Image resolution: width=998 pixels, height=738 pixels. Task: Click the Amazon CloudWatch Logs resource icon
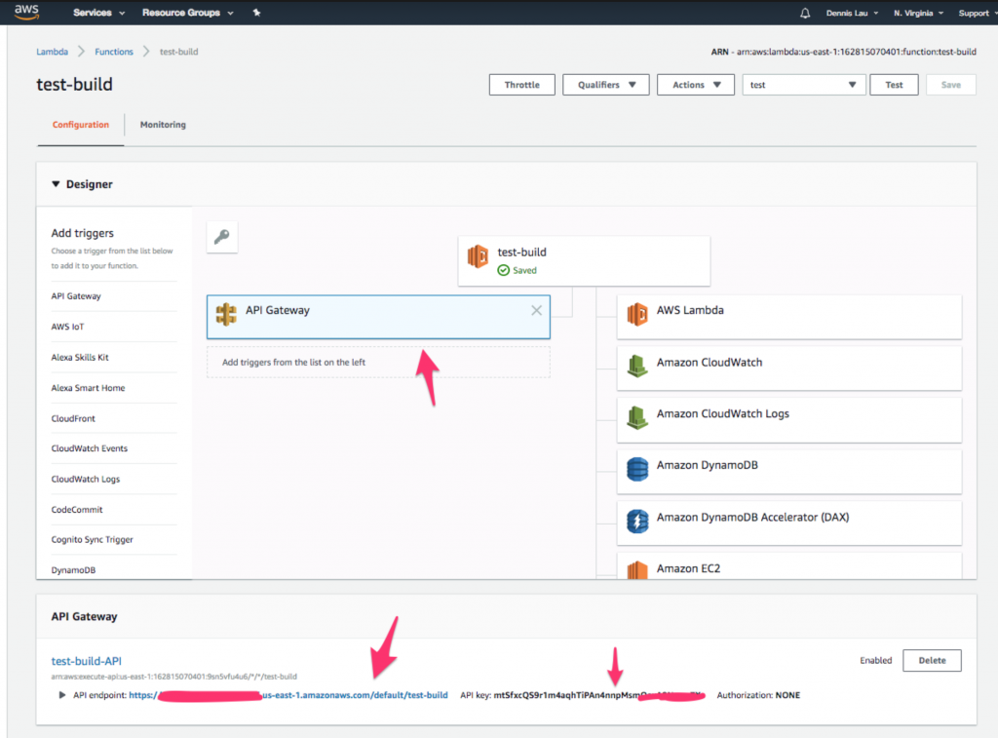637,417
